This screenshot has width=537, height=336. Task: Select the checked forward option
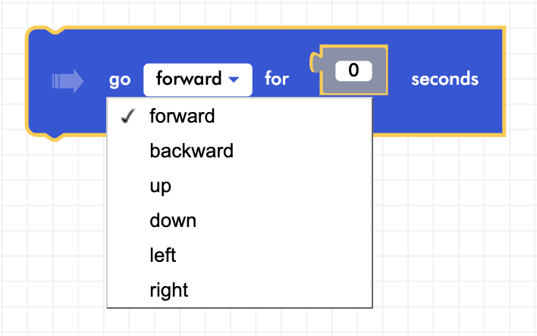pos(182,116)
